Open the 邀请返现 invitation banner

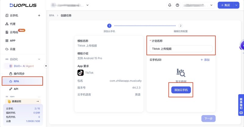tap(23, 101)
